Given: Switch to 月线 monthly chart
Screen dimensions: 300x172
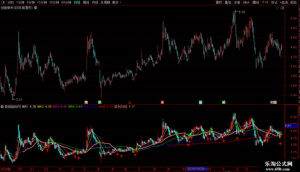Looking at the screenshot, I should click(95, 2).
